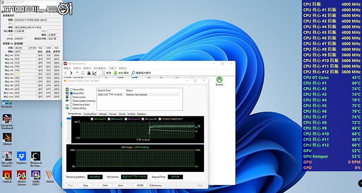Click the CPU chip icon beside Stress CPU
This screenshot has height=193, width=362.
[x=67, y=89]
